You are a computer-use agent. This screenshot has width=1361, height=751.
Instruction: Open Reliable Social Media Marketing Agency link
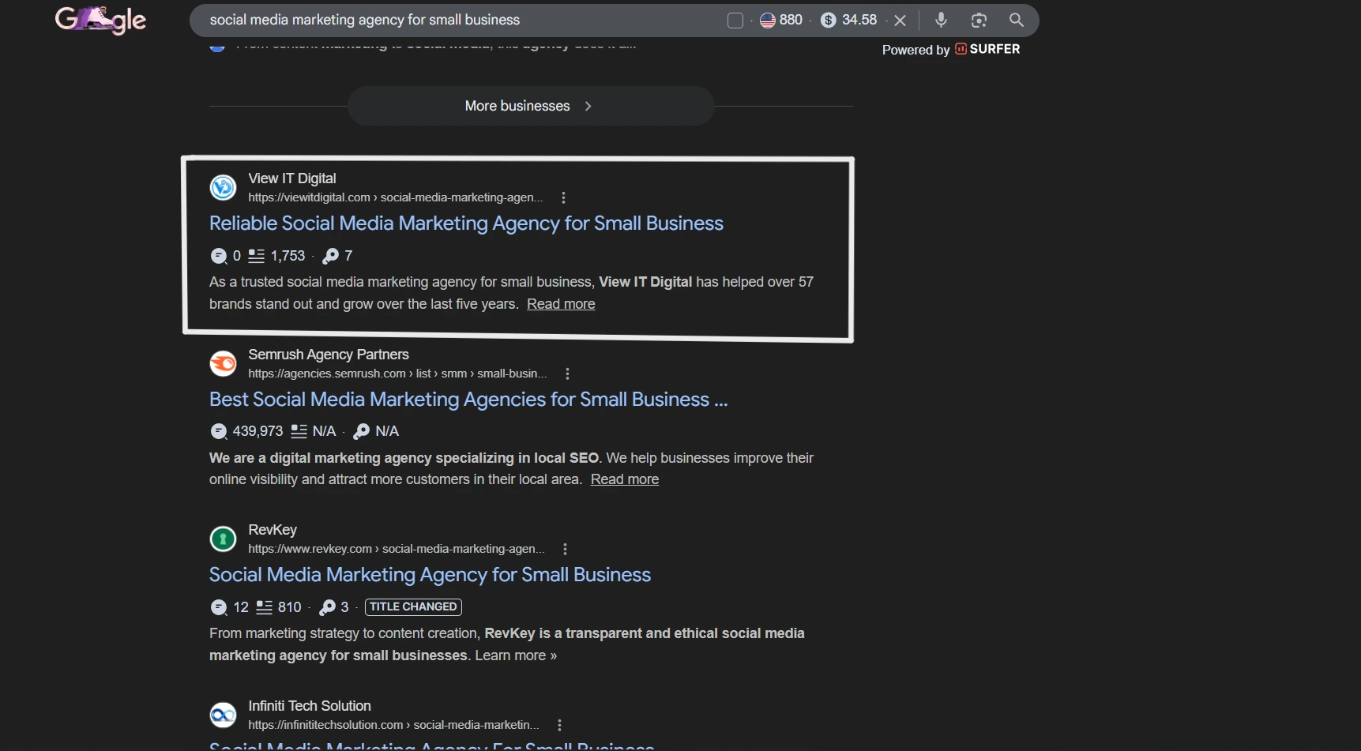click(x=465, y=223)
